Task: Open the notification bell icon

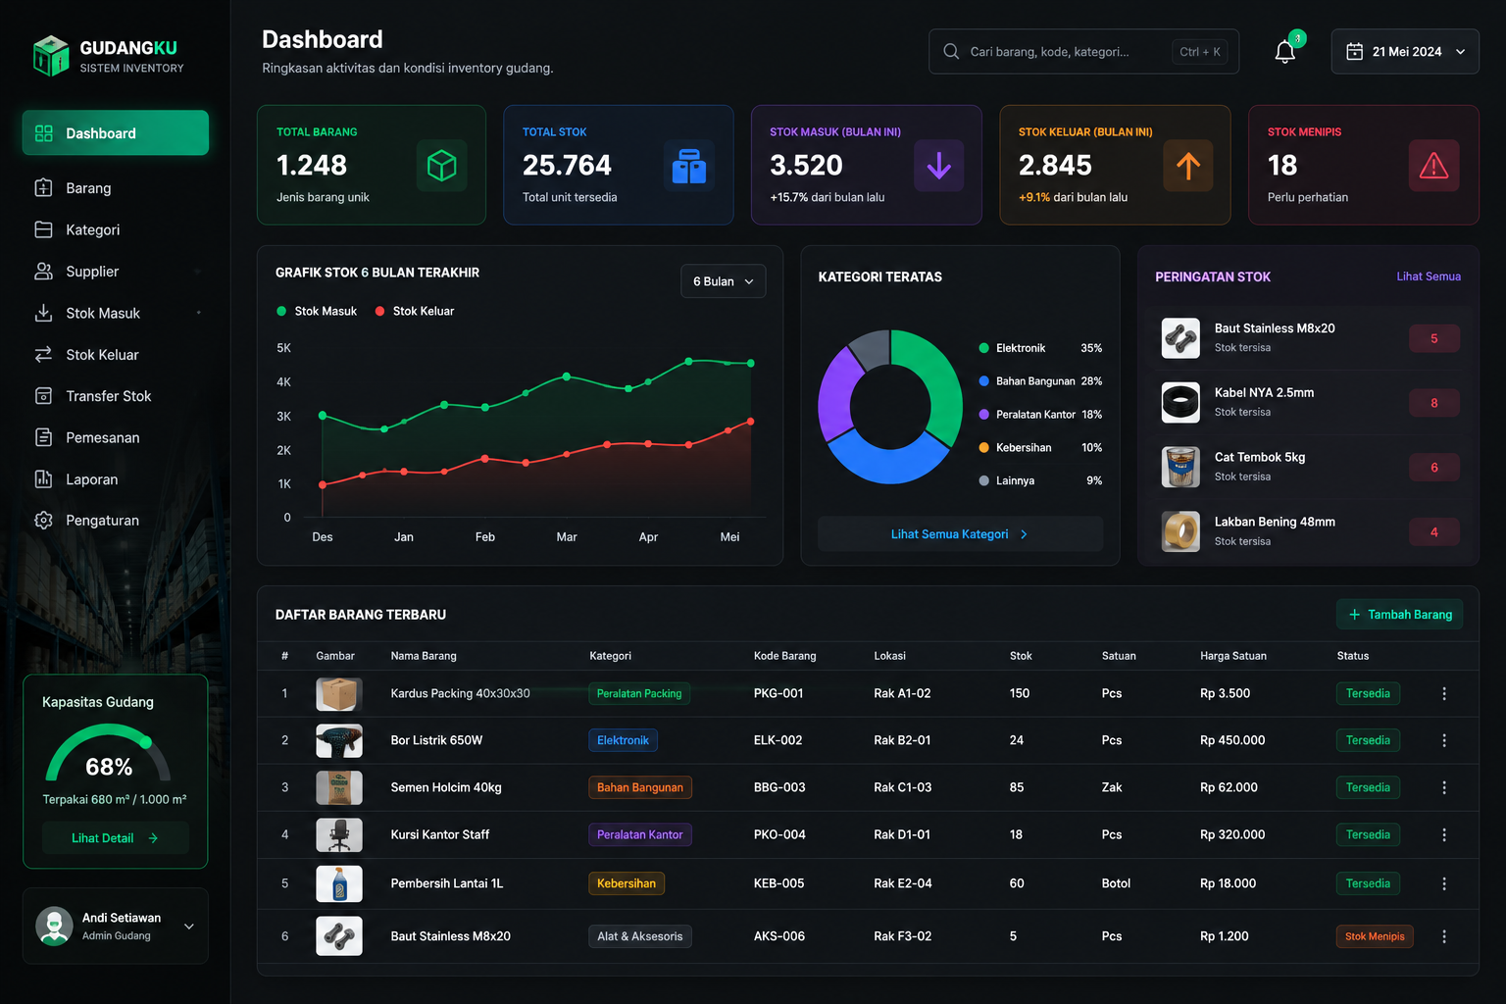Action: tap(1284, 52)
